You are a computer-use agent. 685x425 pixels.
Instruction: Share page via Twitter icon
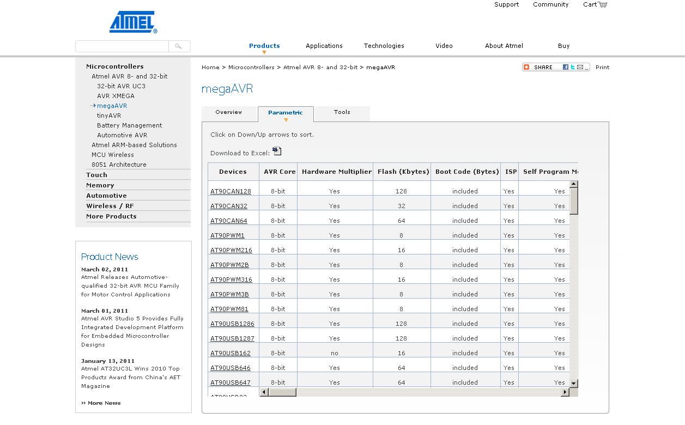(572, 68)
